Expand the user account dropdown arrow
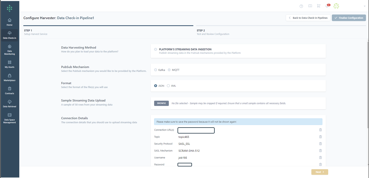 (x=365, y=6)
